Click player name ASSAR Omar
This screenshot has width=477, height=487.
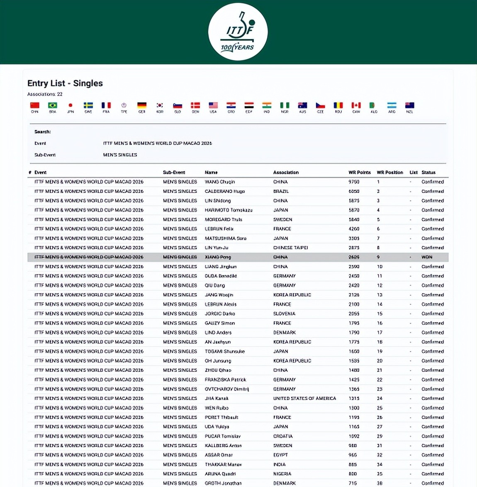click(219, 455)
